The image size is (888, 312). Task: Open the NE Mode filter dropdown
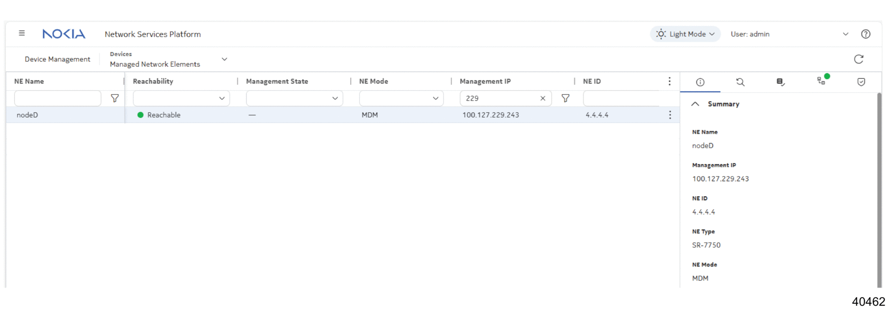[401, 98]
